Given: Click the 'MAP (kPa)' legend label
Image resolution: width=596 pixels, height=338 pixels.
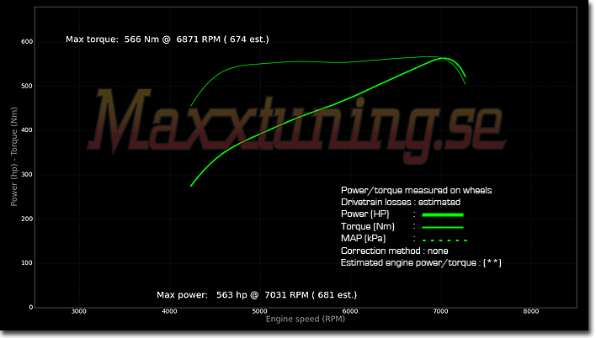Looking at the screenshot, I should tap(363, 239).
